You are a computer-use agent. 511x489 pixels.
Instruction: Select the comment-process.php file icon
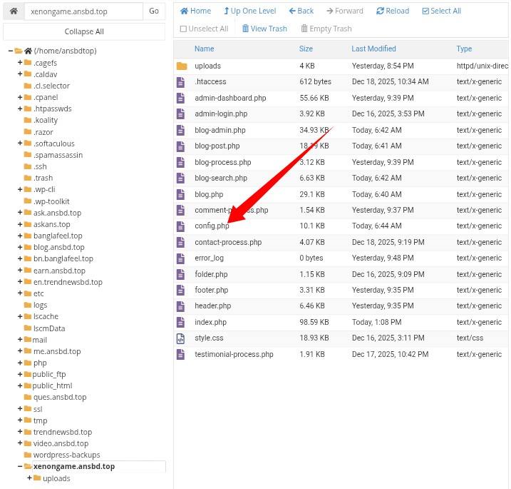click(x=180, y=210)
